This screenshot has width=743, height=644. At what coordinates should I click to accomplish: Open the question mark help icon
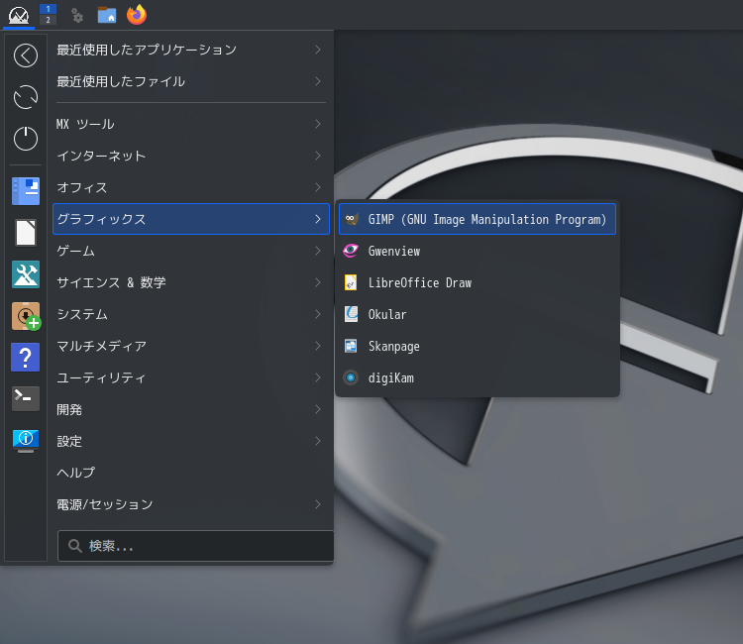26,358
